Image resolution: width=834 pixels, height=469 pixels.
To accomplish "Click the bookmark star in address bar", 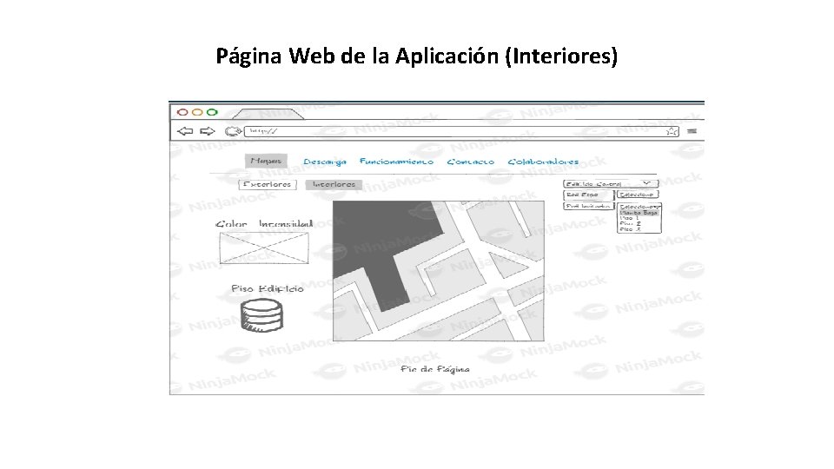I will pyautogui.click(x=672, y=131).
